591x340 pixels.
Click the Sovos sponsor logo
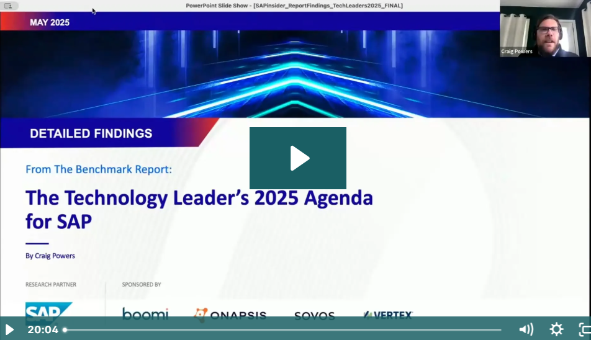coord(314,316)
